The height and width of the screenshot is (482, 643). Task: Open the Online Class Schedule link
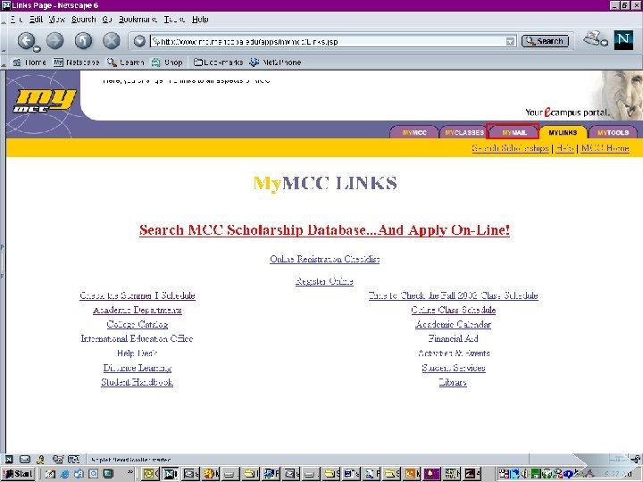454,310
